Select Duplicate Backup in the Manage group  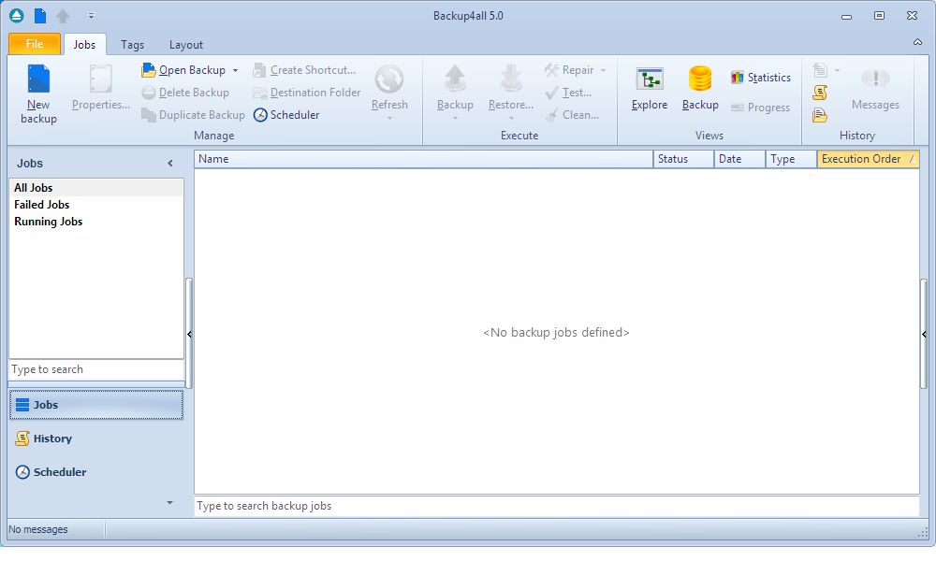tap(193, 115)
